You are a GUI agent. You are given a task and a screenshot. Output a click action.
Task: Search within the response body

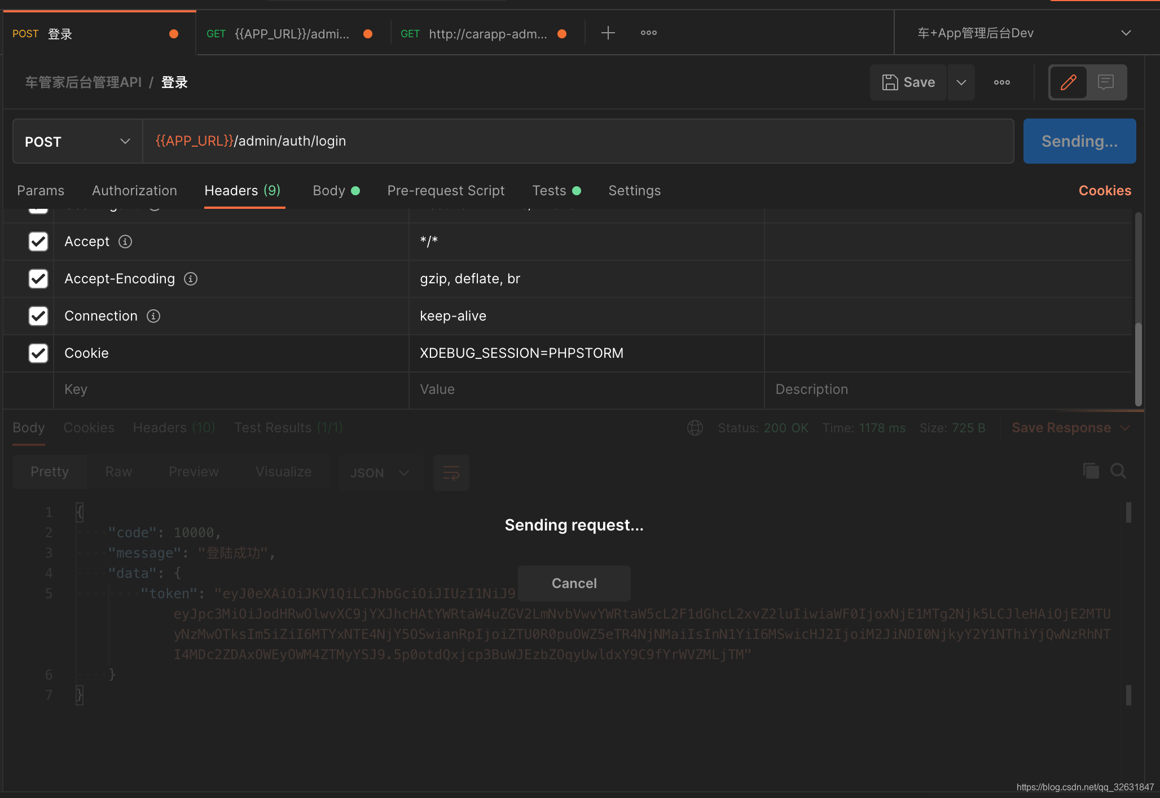[1119, 471]
